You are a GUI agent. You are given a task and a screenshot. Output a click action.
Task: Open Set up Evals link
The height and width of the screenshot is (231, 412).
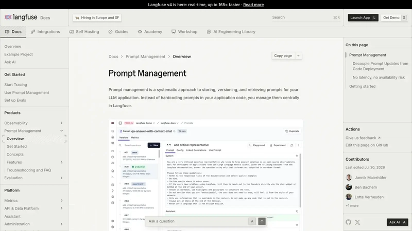(x=15, y=100)
